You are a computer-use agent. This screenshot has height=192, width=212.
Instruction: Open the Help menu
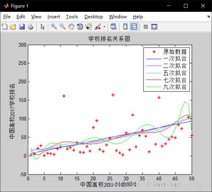[138, 17]
